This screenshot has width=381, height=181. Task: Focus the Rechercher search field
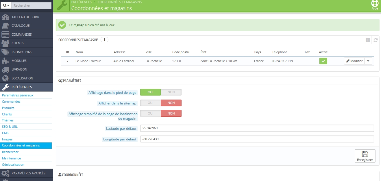(32, 5)
